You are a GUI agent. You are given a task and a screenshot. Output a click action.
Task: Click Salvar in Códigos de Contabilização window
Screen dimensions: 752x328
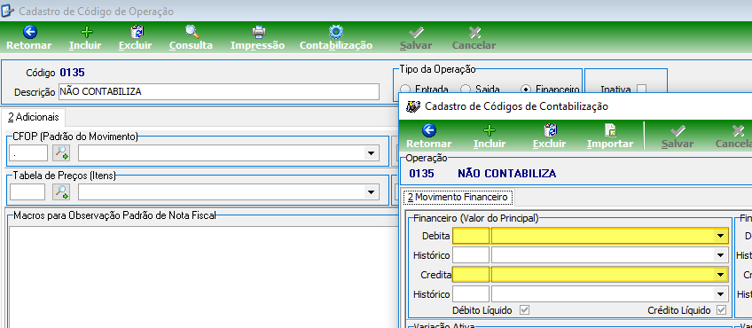click(678, 137)
